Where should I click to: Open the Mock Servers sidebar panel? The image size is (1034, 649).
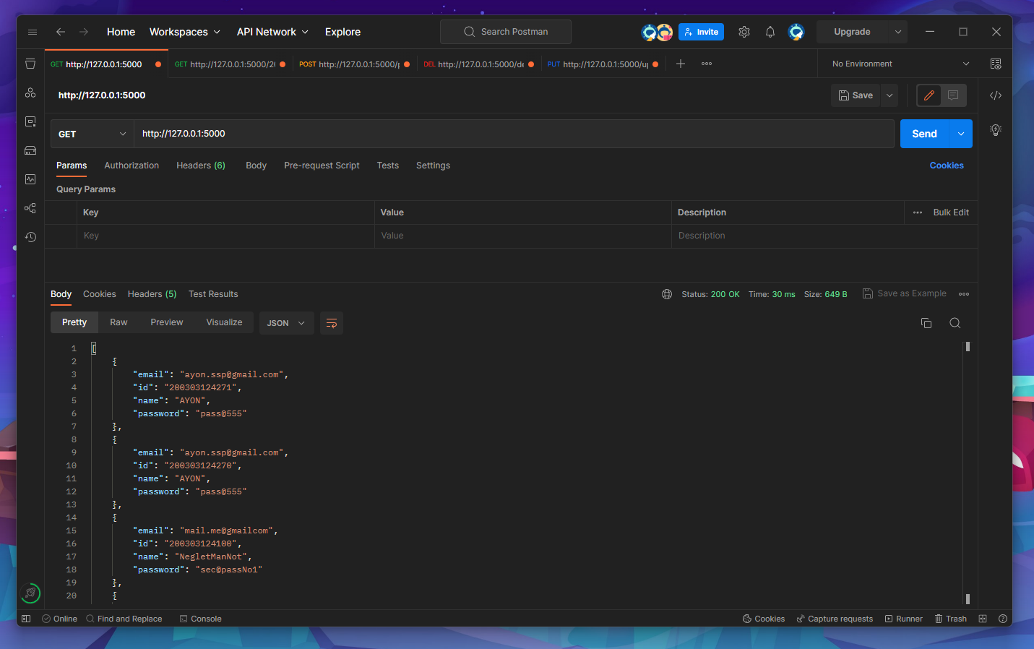point(30,150)
